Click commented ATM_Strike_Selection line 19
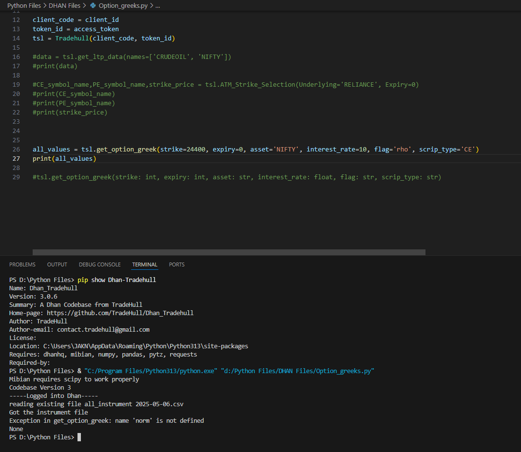Screen dimensions: 521x452 226,85
